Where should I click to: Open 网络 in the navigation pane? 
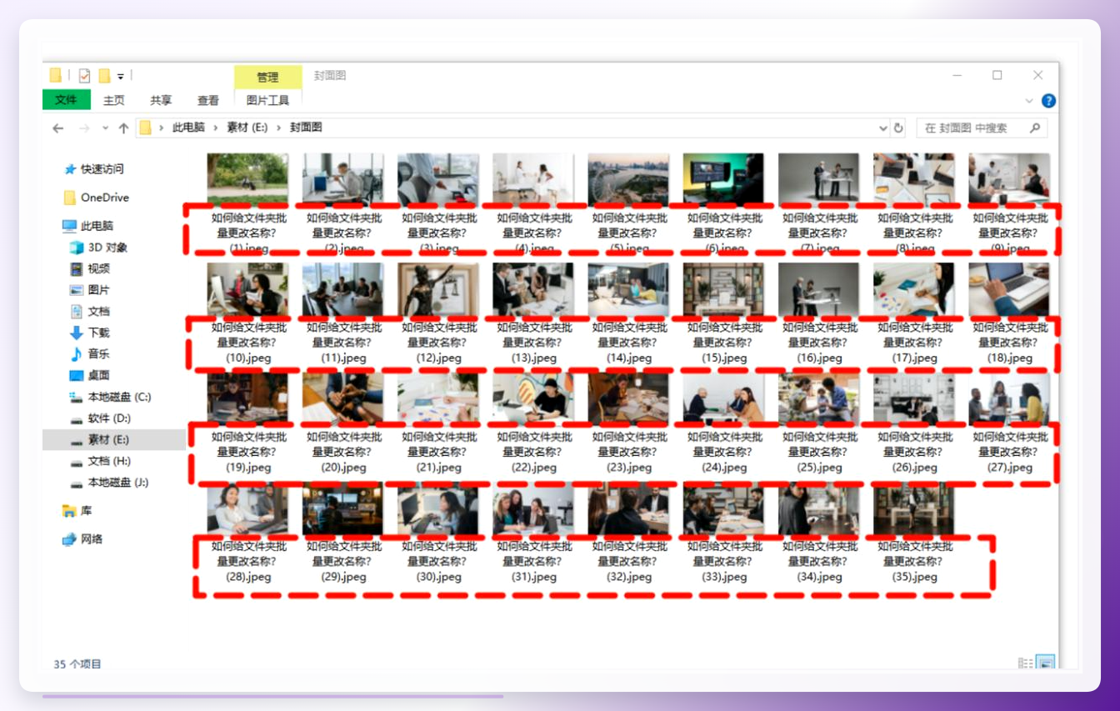pos(82,539)
